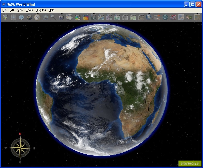203x168 pixels.
Task: Open the Layer Manager stacked-layers icon
Action: [5, 17]
